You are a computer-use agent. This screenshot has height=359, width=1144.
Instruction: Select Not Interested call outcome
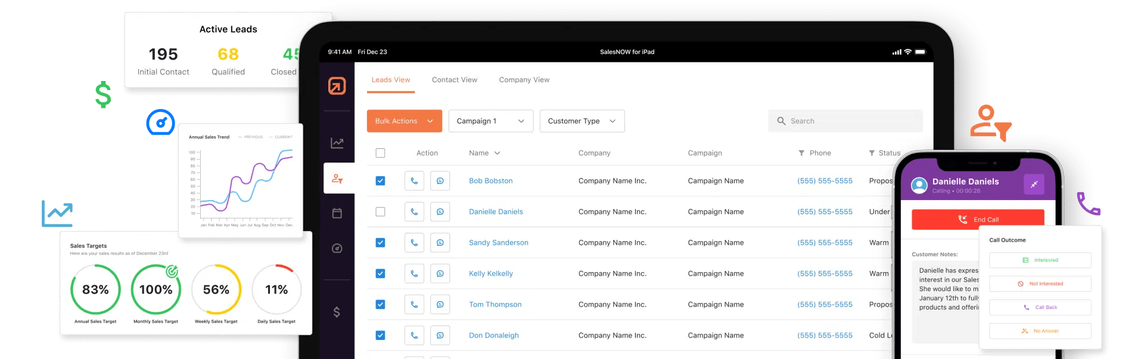1040,283
